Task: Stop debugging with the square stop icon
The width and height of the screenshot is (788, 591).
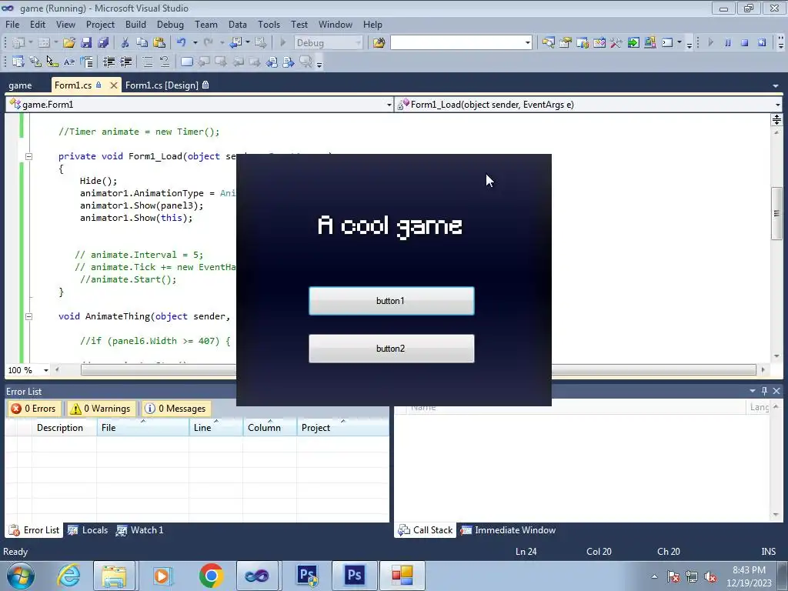Action: 745,43
